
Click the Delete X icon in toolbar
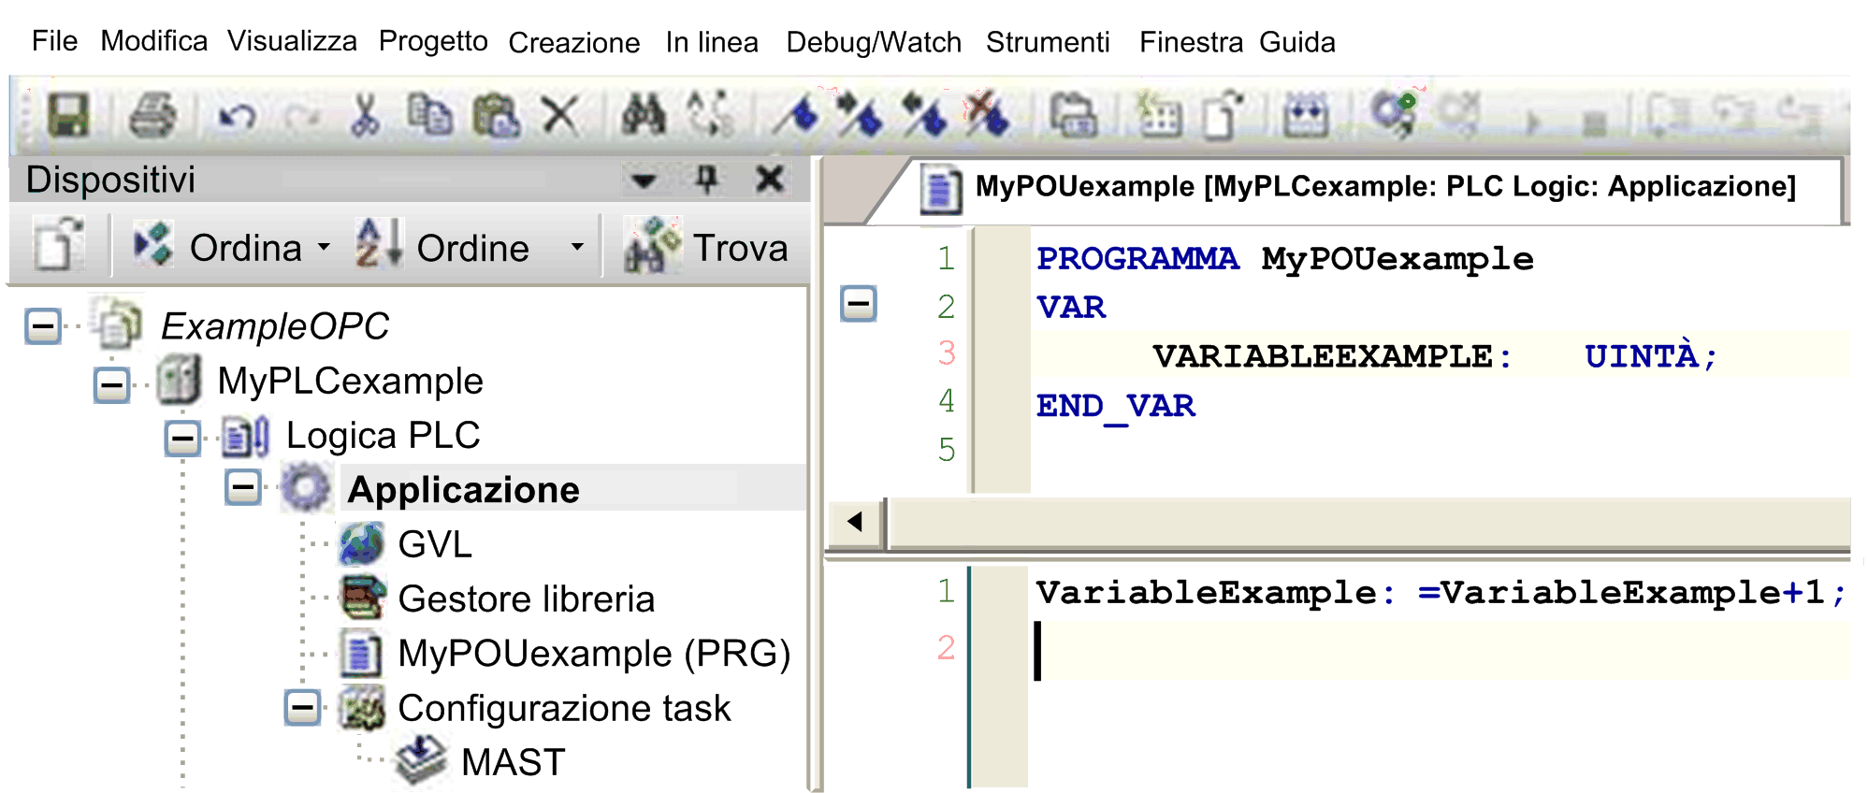click(560, 117)
